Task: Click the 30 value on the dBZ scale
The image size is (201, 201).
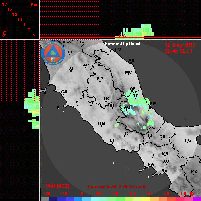Action: pyautogui.click(x=132, y=193)
